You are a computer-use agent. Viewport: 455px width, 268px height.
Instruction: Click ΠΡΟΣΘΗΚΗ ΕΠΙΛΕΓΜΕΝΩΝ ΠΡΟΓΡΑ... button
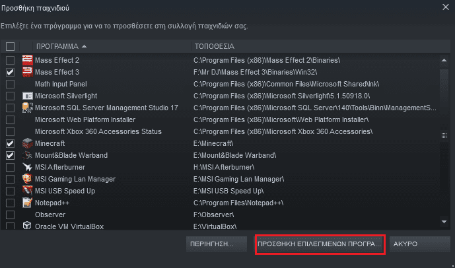pos(319,244)
